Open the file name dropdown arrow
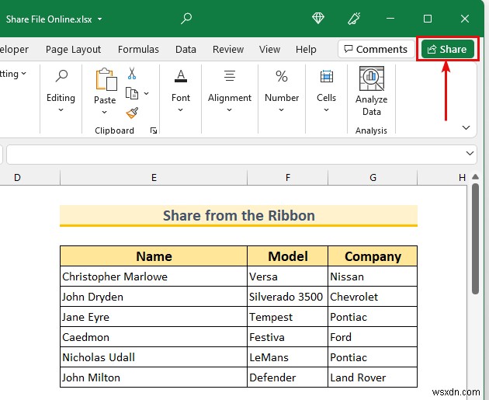Screen dimensions: 489x400 click(x=100, y=19)
